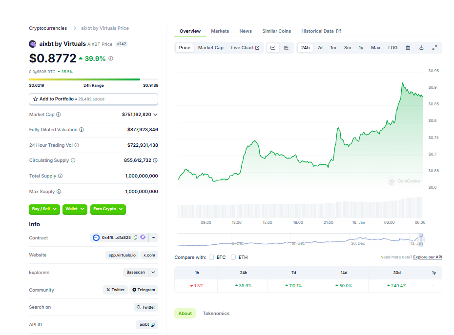The image size is (454, 335).
Task: Expand the Explorers dropdown arrow
Action: tap(153, 272)
